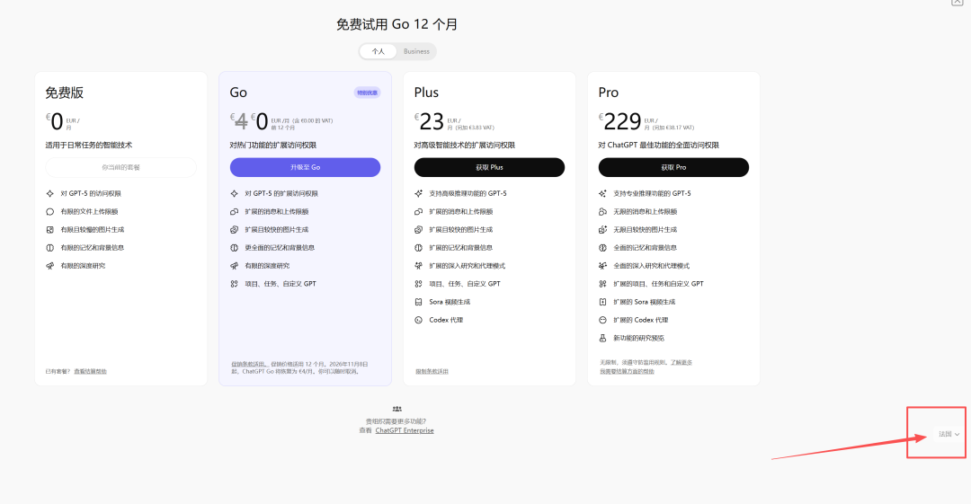Open 了解更多 link in Pro card

[681, 362]
